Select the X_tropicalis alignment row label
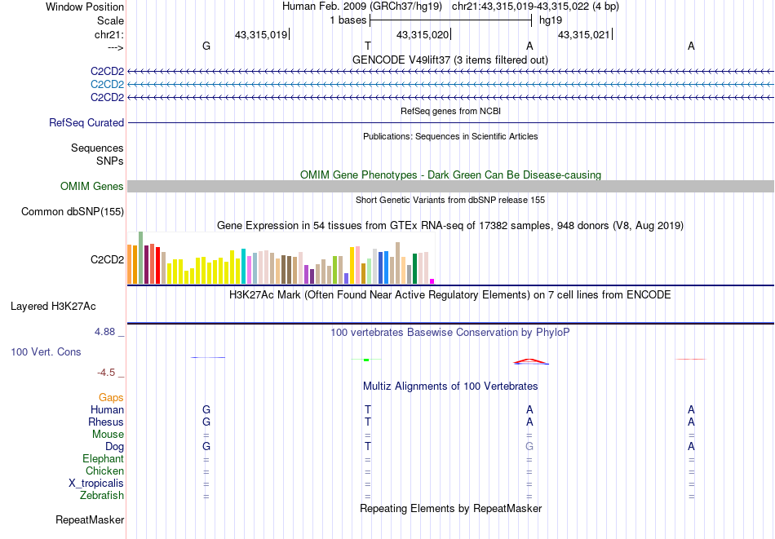This screenshot has width=775, height=539. [x=96, y=484]
